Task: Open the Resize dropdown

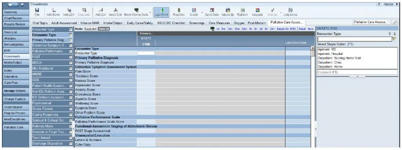Action: point(391,5)
